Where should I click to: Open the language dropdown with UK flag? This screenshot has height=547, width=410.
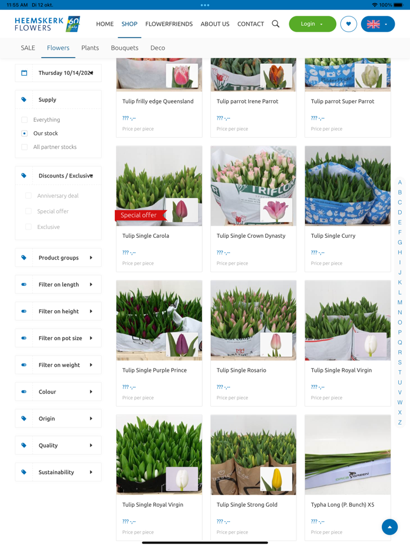378,24
